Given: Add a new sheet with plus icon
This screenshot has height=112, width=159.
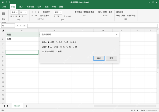Looking at the screenshot, I should pos(27,106).
